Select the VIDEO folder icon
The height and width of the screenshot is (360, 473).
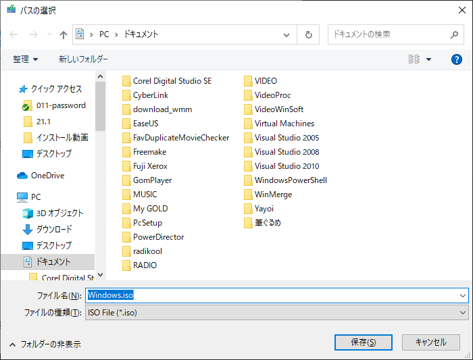click(248, 81)
